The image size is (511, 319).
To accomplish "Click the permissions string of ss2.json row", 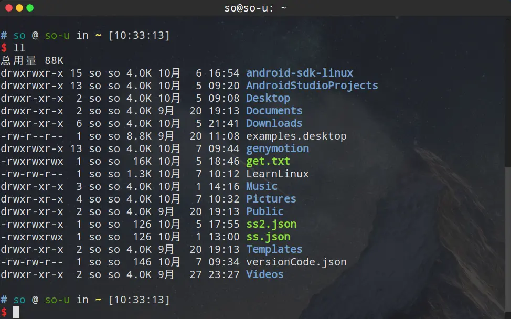I will coord(32,225).
